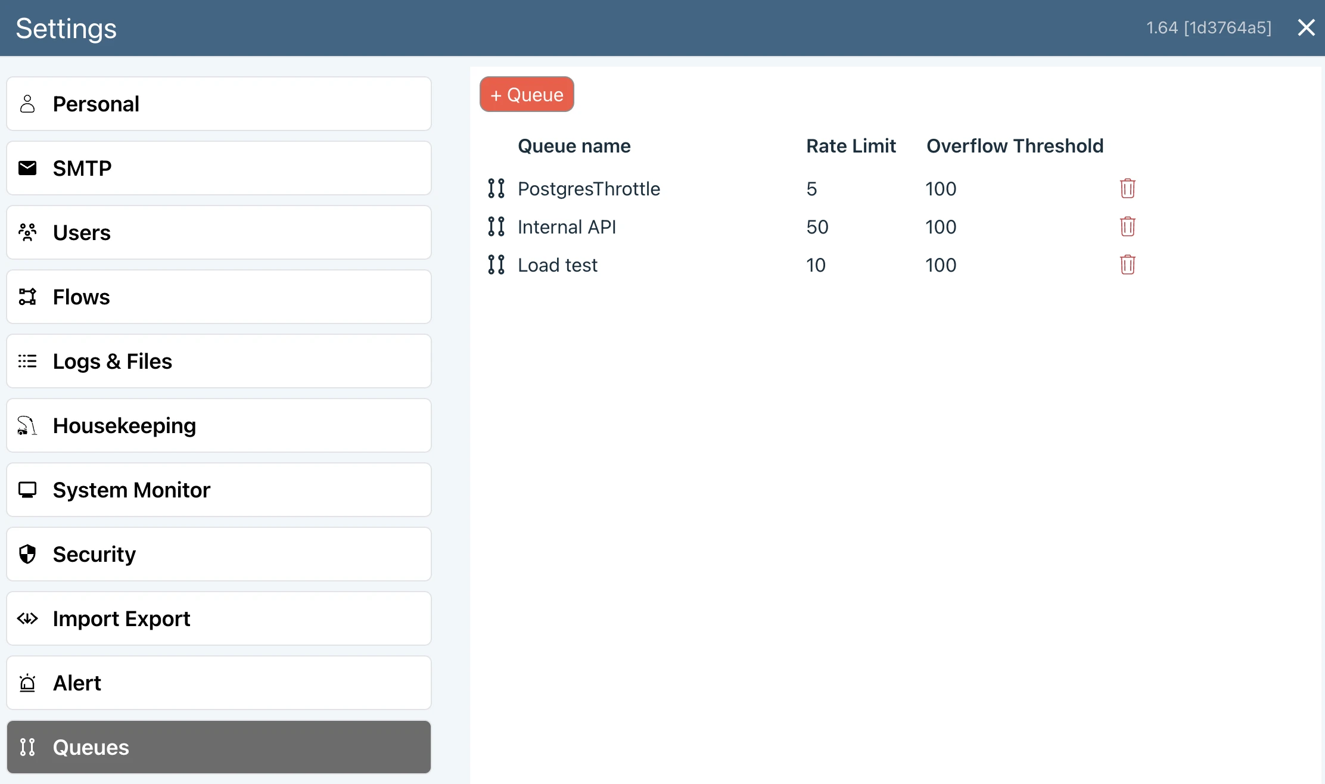Viewport: 1325px width, 784px height.
Task: Open the Personal settings section
Action: (219, 104)
